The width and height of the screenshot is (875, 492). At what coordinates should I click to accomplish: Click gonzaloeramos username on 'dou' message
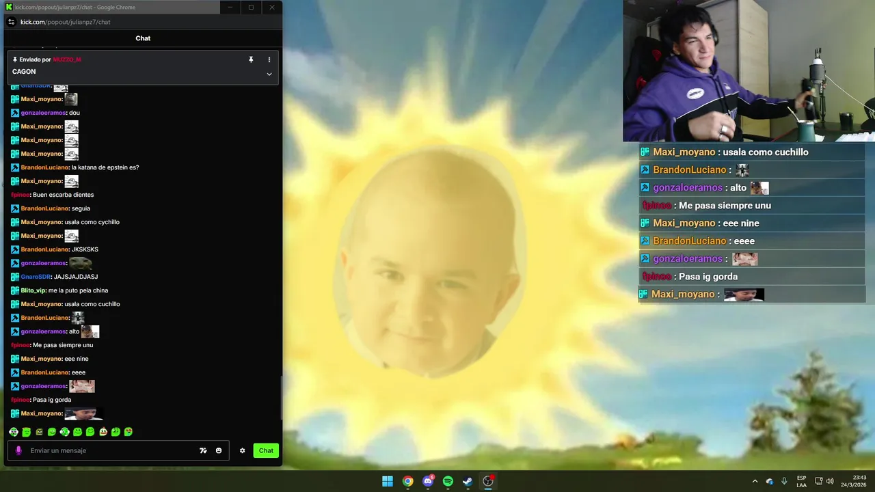43,113
